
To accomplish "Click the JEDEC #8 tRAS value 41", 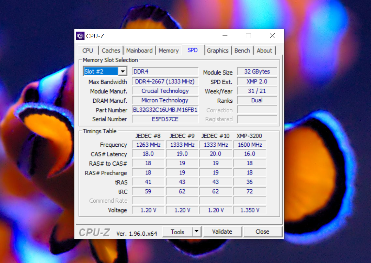I will 148,182.
